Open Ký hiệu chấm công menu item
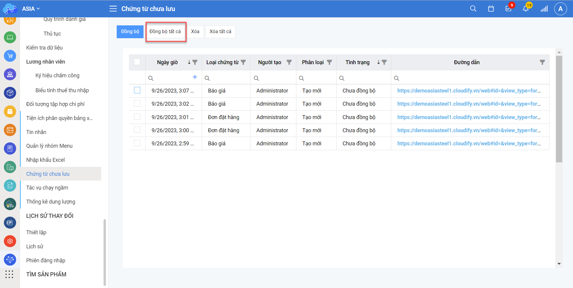 click(57, 76)
